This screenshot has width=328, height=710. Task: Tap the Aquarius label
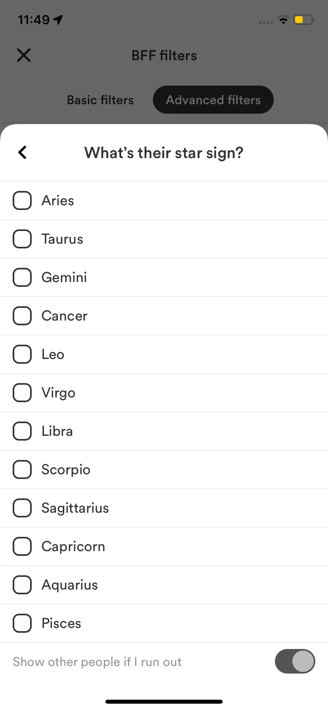(70, 585)
